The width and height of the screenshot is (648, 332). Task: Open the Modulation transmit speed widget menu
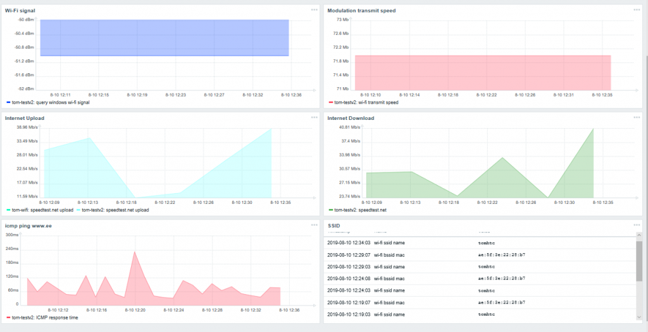tap(637, 9)
